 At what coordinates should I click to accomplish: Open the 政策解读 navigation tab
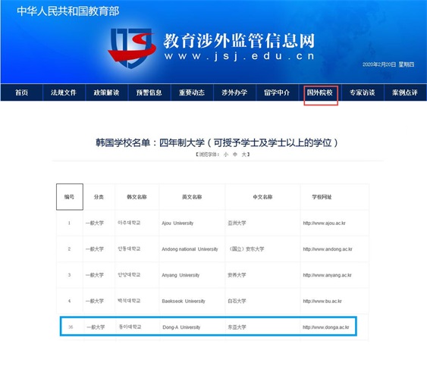(x=106, y=92)
